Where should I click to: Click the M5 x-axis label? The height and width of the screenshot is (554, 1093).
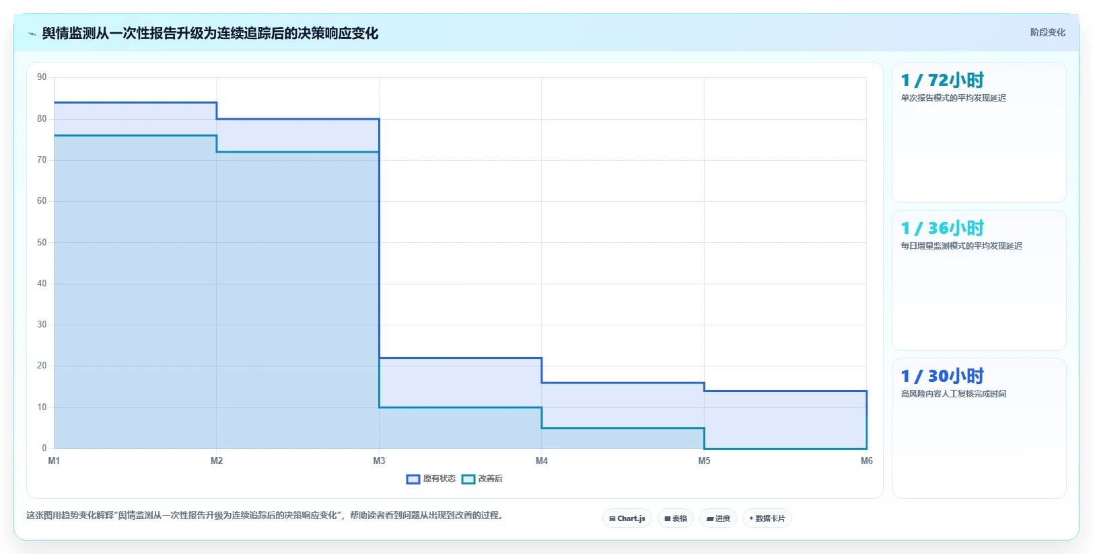click(704, 461)
